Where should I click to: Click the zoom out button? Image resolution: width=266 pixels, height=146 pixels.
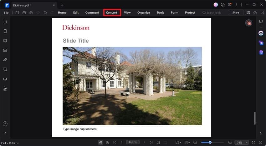195,143
